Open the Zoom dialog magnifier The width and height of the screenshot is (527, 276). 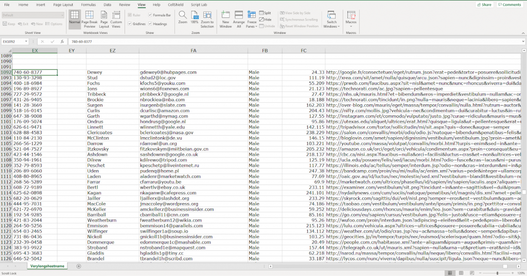pyautogui.click(x=183, y=17)
